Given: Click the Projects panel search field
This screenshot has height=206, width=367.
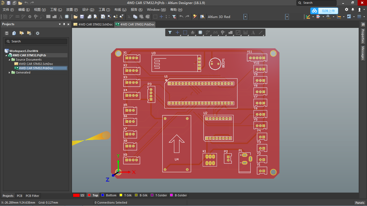Looking at the screenshot, I should coord(36,41).
